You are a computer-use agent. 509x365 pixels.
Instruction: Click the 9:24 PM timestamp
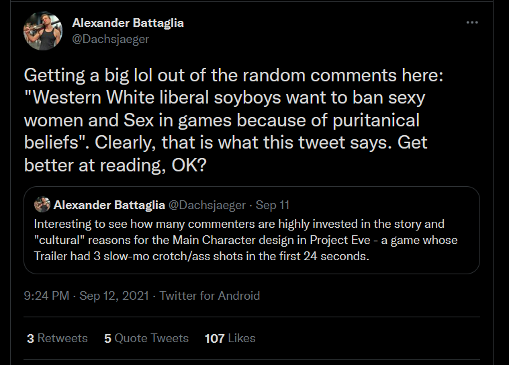click(46, 296)
